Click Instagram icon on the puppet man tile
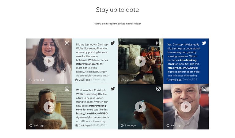The image size is (235, 138). pyautogui.click(x=67, y=89)
